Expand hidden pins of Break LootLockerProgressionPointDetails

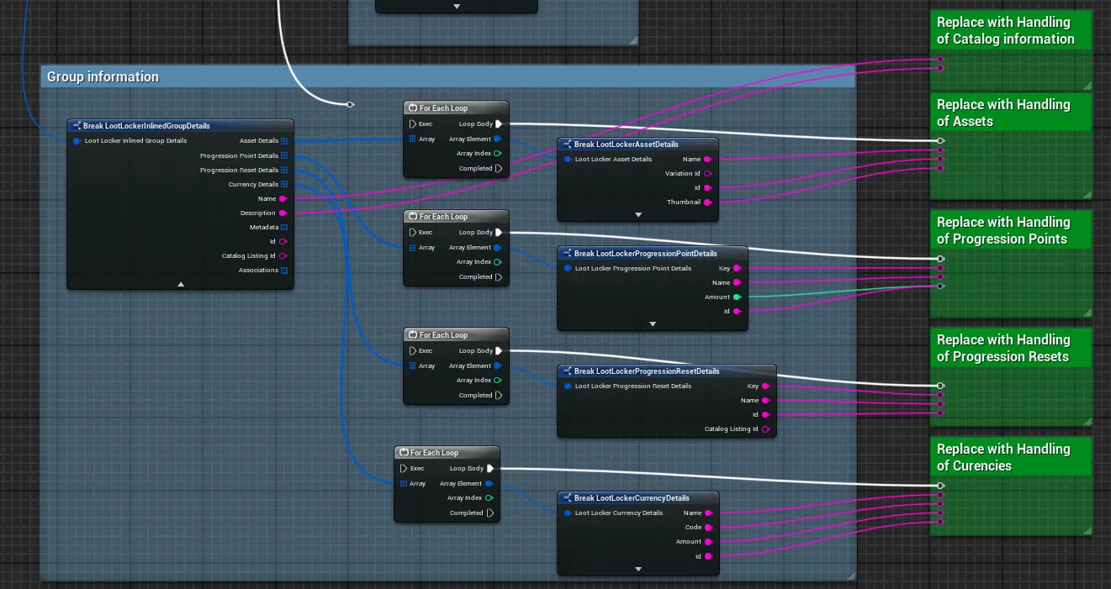(x=653, y=323)
